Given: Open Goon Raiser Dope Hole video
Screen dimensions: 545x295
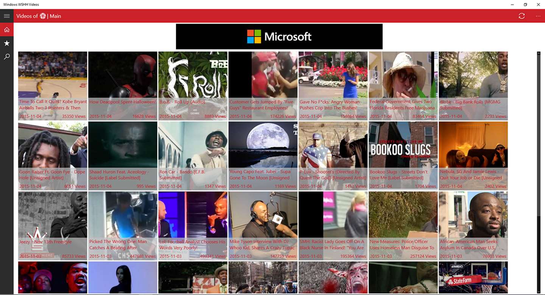Looking at the screenshot, I should [53, 156].
